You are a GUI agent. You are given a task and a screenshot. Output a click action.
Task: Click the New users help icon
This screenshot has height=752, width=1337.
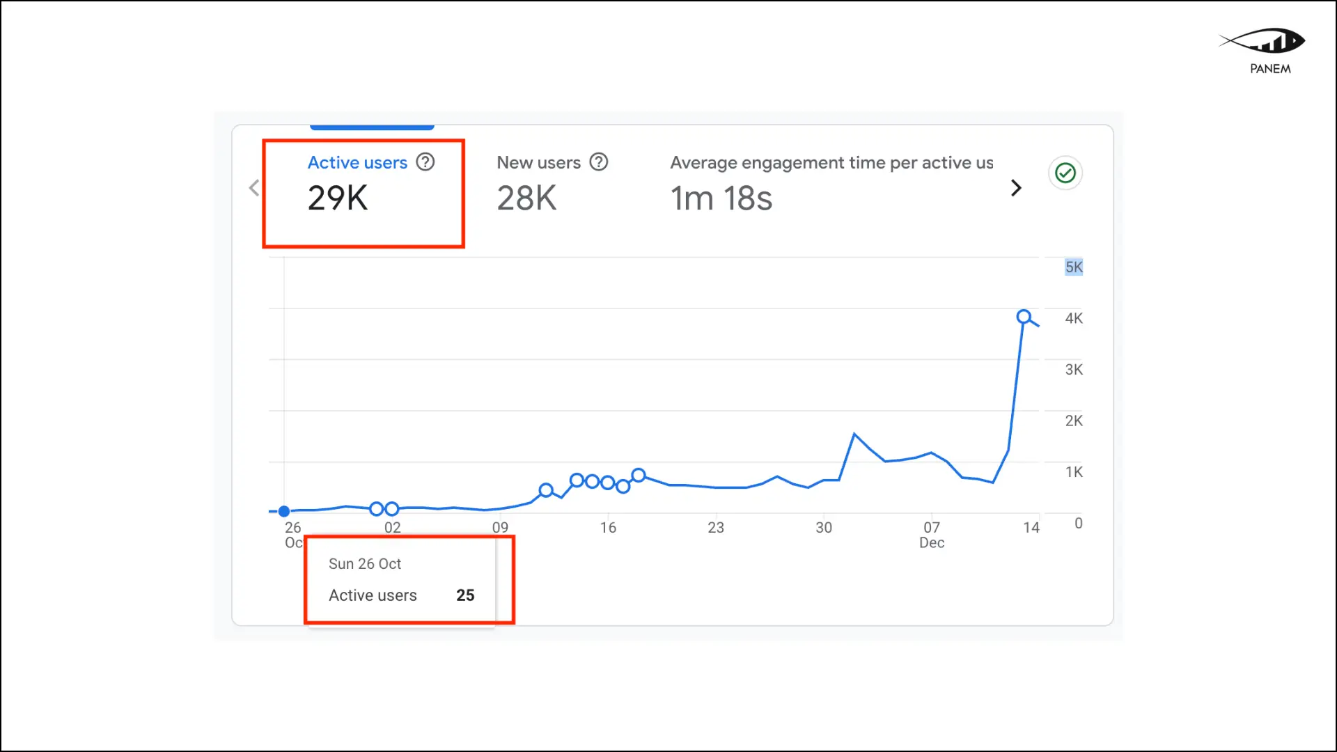(599, 162)
